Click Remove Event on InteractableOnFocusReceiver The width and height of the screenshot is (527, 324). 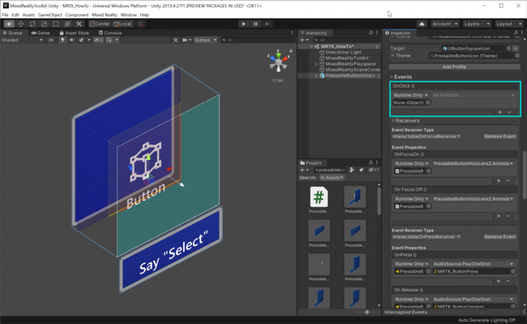click(499, 136)
